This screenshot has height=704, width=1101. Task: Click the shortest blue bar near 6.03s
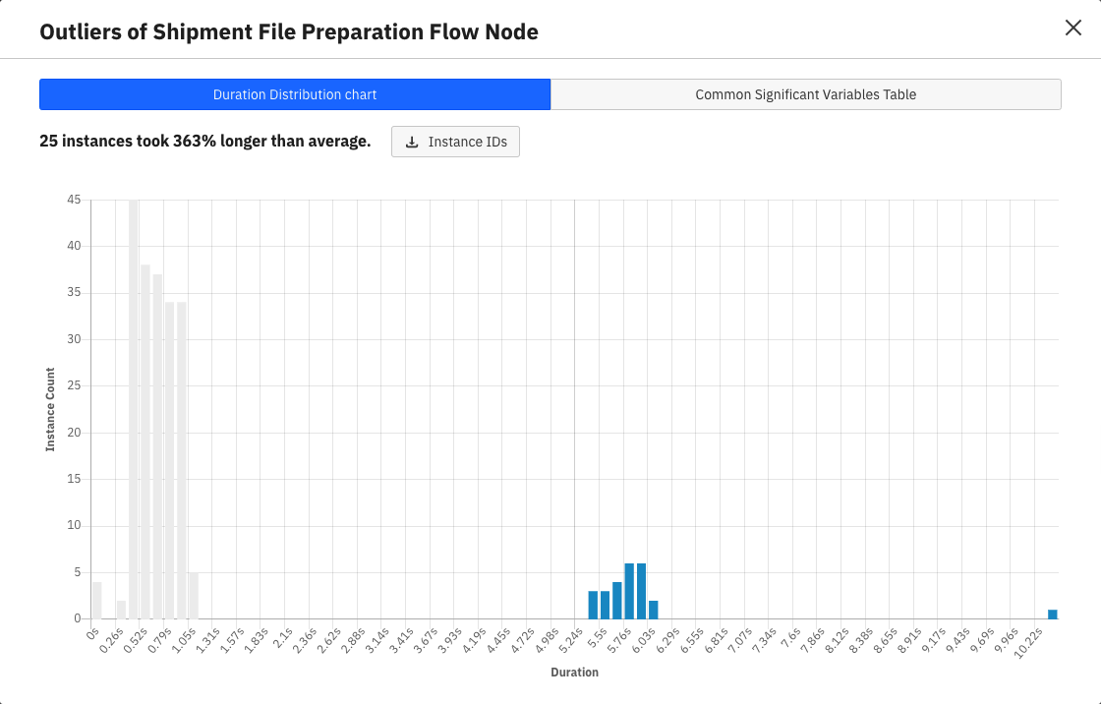point(654,610)
